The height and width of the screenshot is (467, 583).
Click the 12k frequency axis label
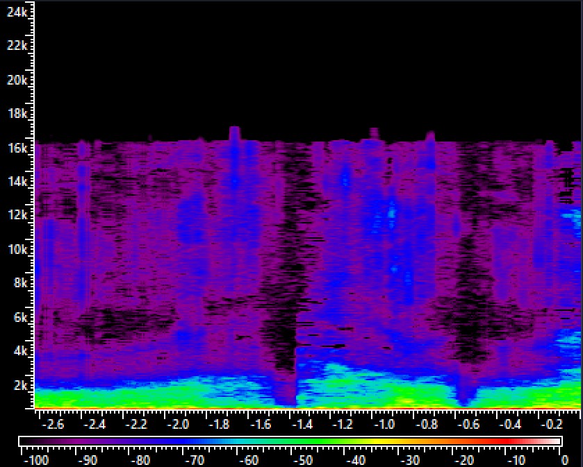tap(17, 215)
